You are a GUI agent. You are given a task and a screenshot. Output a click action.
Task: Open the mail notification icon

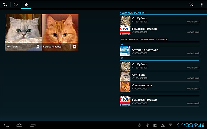(155, 125)
